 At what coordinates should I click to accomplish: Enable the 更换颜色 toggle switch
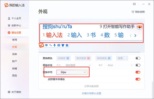coord(138,58)
